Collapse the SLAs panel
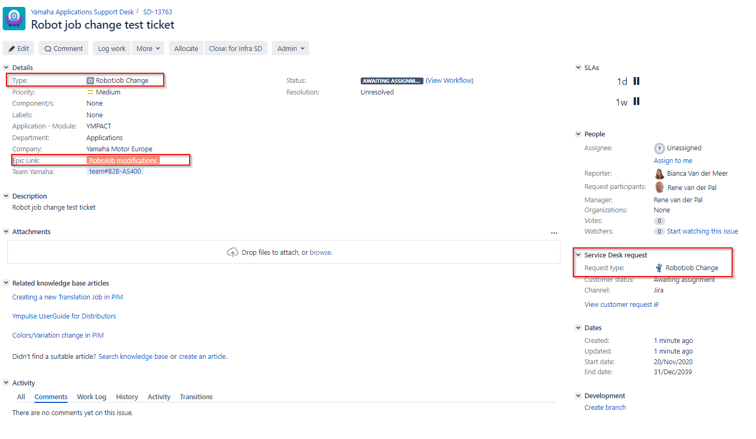This screenshot has height=439, width=756. [578, 67]
